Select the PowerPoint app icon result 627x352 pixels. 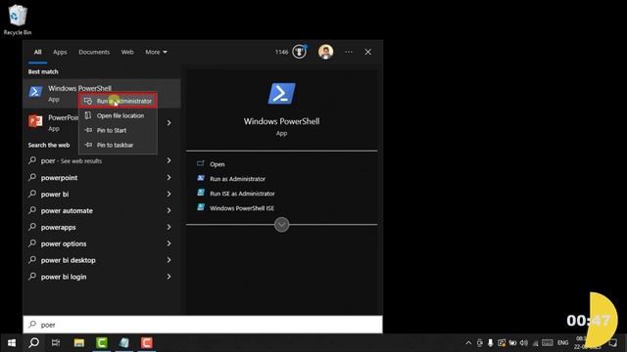35,121
